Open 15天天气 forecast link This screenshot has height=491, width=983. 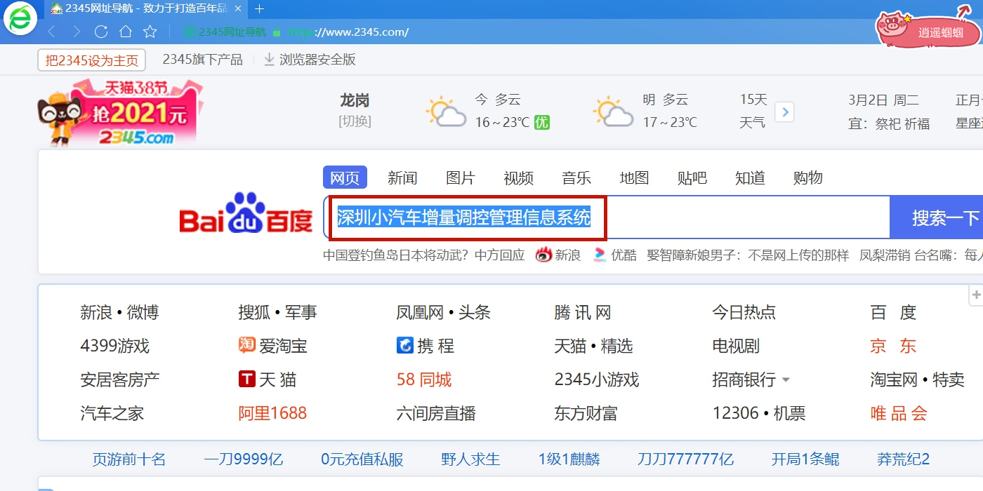click(753, 112)
